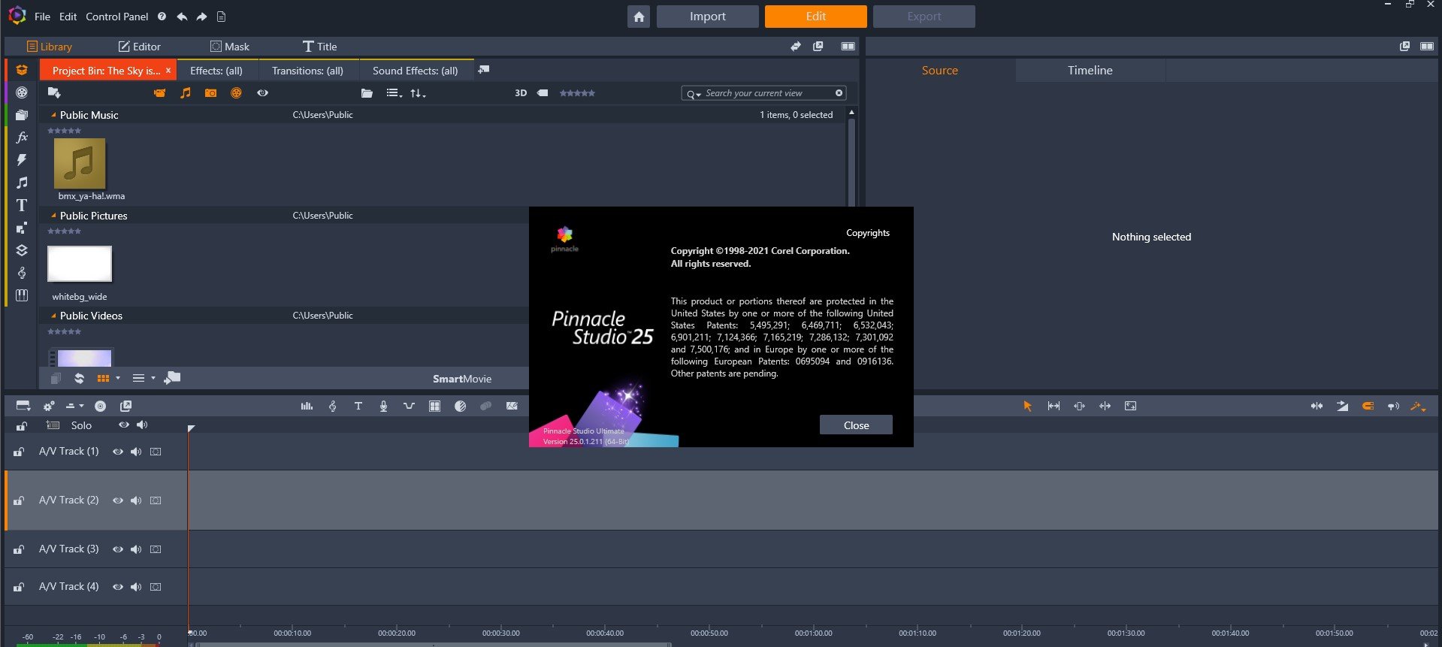1442x647 pixels.
Task: Click the orange Edit button
Action: (x=815, y=17)
